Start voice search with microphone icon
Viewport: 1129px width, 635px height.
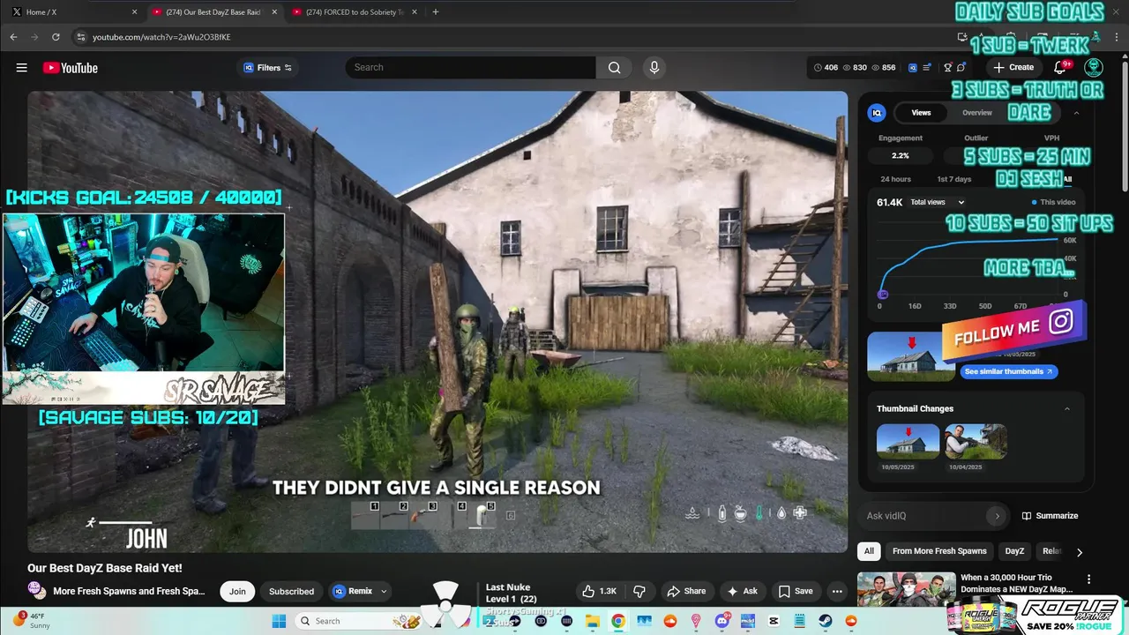point(654,68)
